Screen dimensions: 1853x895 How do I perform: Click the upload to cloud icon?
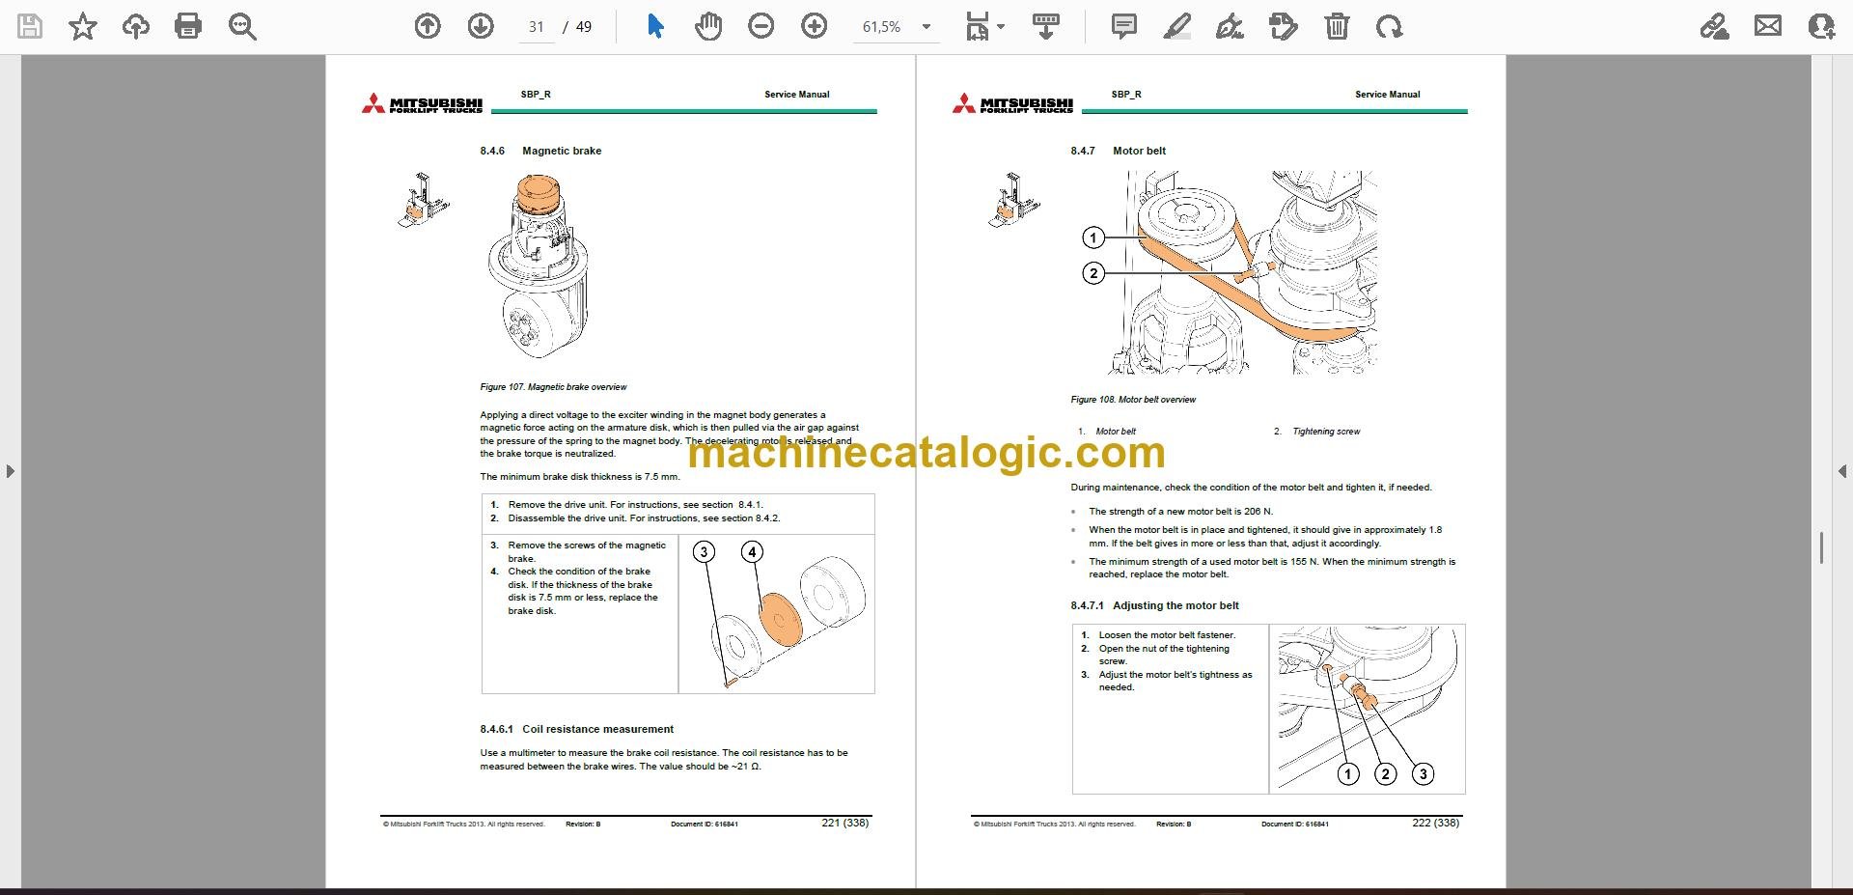tap(136, 26)
